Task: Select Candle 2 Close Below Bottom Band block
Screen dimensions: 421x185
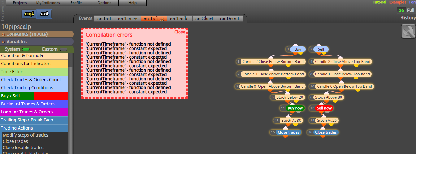Action: click(x=273, y=62)
